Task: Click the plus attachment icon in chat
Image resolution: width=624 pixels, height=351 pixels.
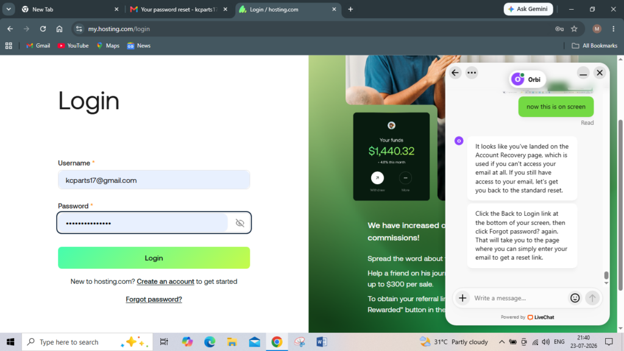Action: pyautogui.click(x=463, y=297)
